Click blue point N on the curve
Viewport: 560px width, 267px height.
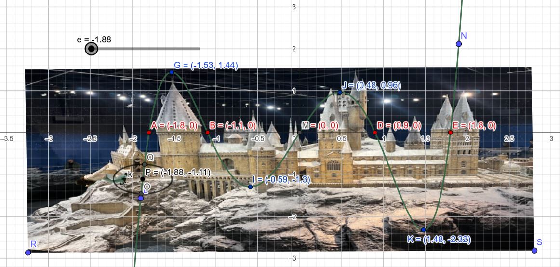coord(459,44)
